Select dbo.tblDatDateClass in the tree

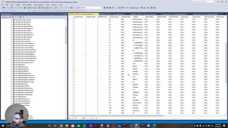(x=21, y=67)
